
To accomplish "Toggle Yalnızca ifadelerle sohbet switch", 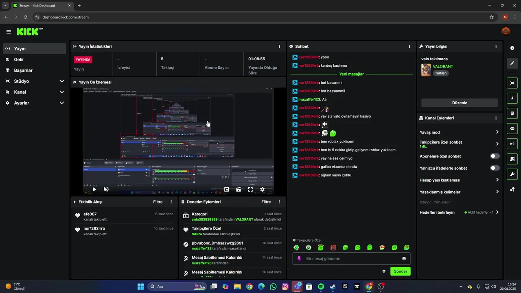I will [x=495, y=168].
